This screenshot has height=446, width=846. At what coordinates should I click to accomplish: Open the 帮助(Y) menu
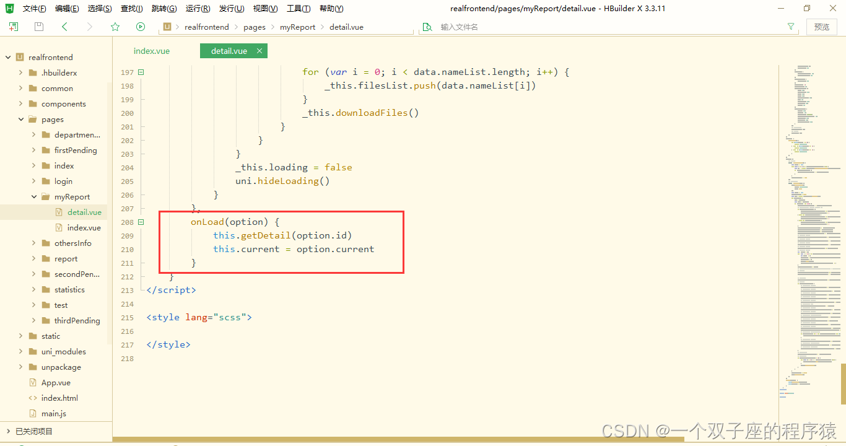pos(331,9)
